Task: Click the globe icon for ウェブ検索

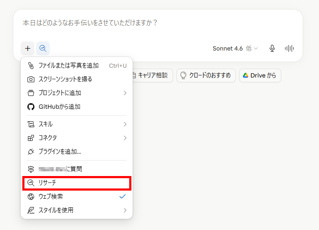Action: tap(31, 197)
